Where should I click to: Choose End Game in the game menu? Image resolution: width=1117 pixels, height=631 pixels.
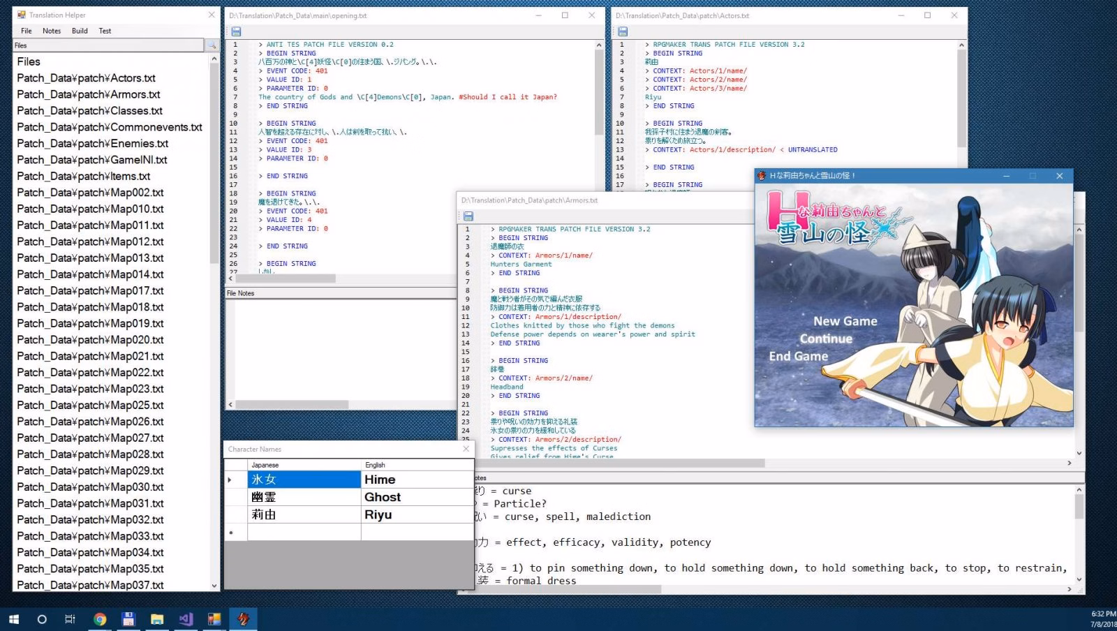pyautogui.click(x=798, y=356)
